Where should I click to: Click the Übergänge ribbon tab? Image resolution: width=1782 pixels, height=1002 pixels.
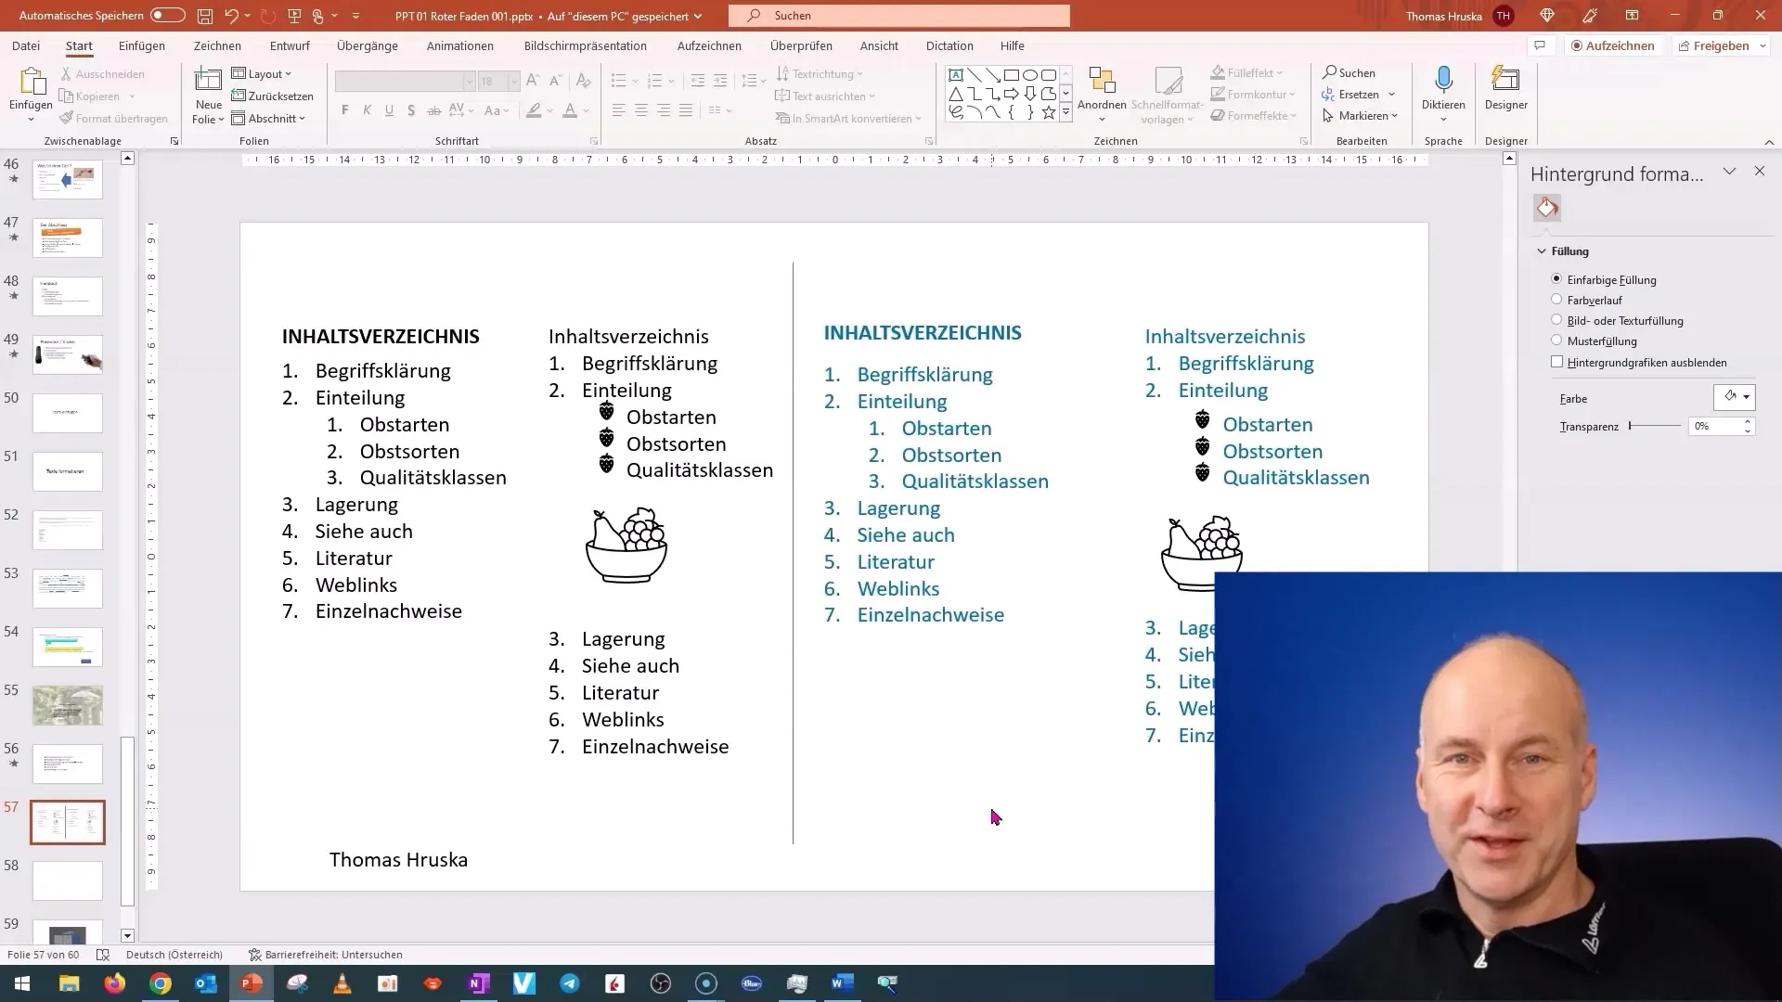tap(368, 45)
